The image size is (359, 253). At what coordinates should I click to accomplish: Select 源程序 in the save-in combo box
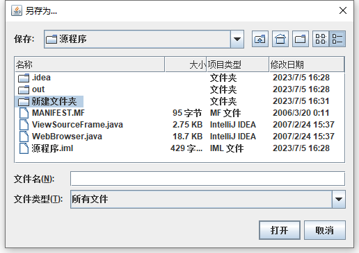pos(144,39)
